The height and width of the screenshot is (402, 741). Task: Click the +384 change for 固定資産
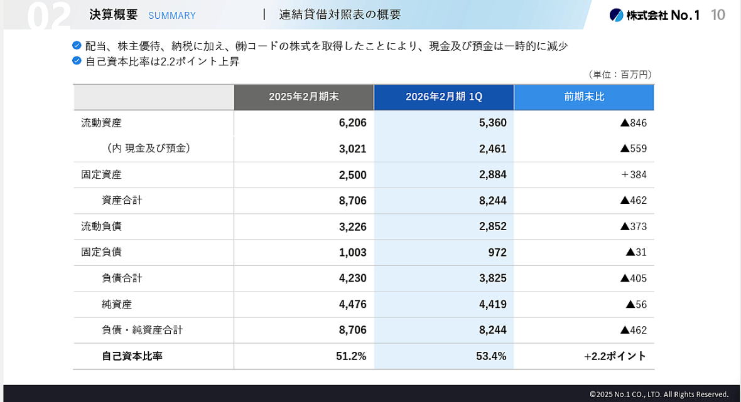pyautogui.click(x=634, y=174)
